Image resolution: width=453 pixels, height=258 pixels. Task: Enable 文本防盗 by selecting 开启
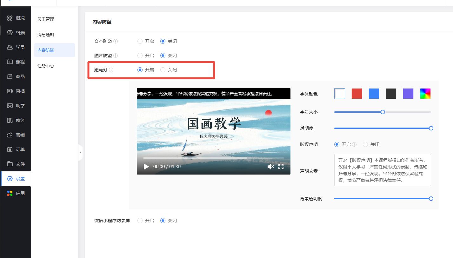click(140, 41)
